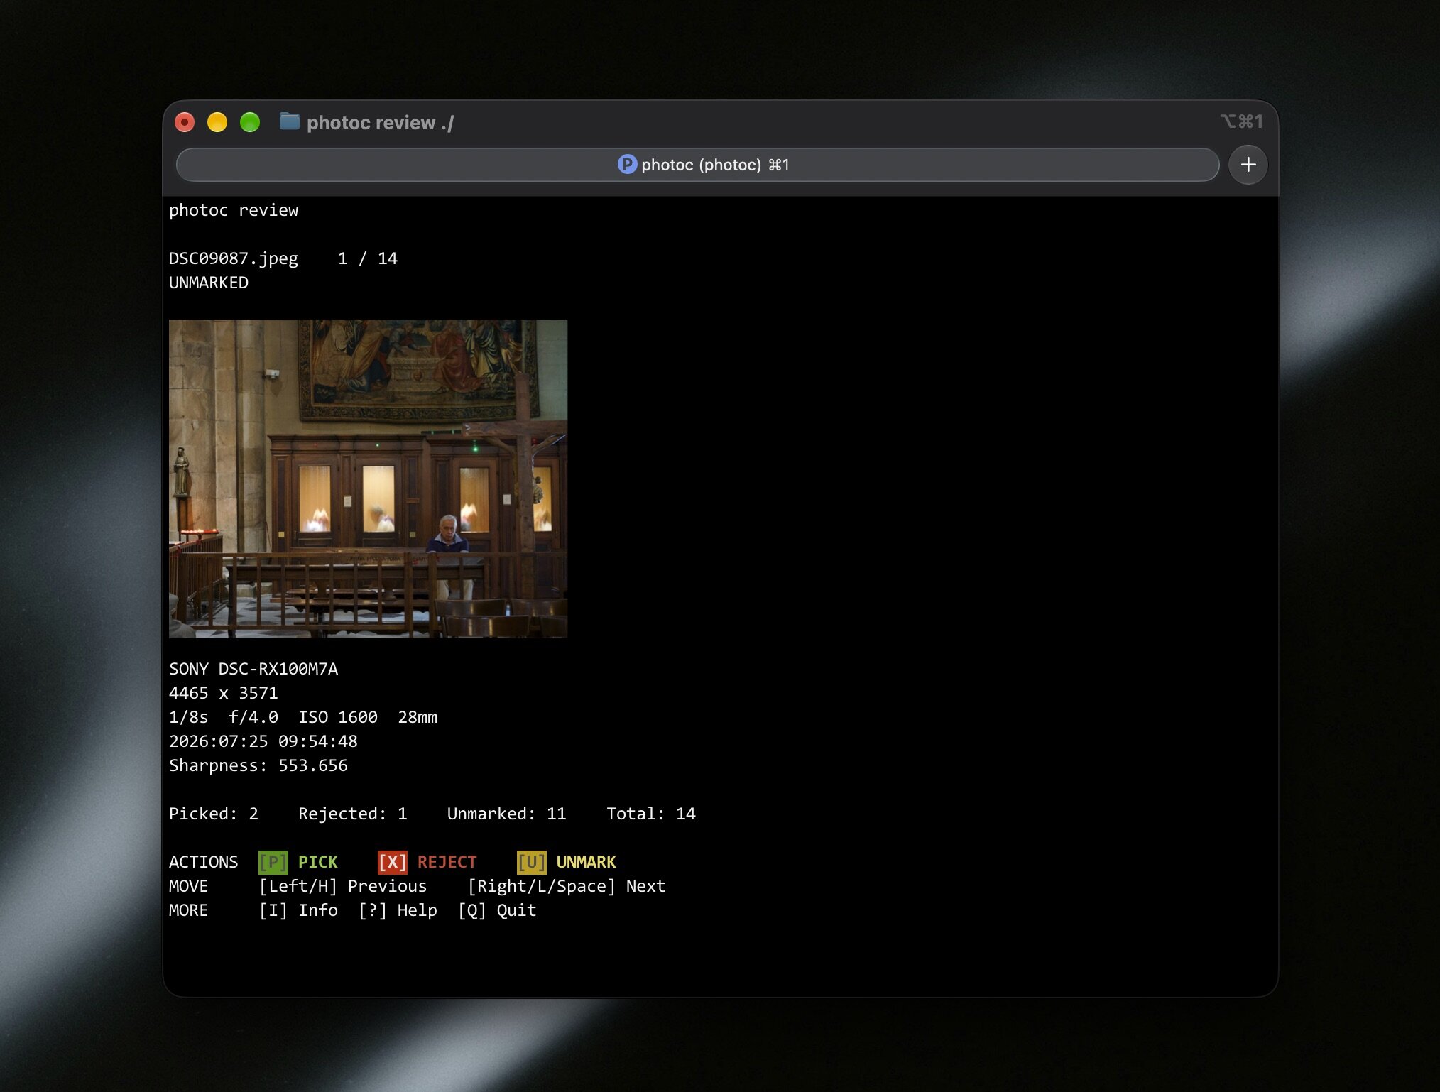This screenshot has height=1092, width=1440.
Task: Click the Unmarked: 11 count
Action: coord(506,814)
